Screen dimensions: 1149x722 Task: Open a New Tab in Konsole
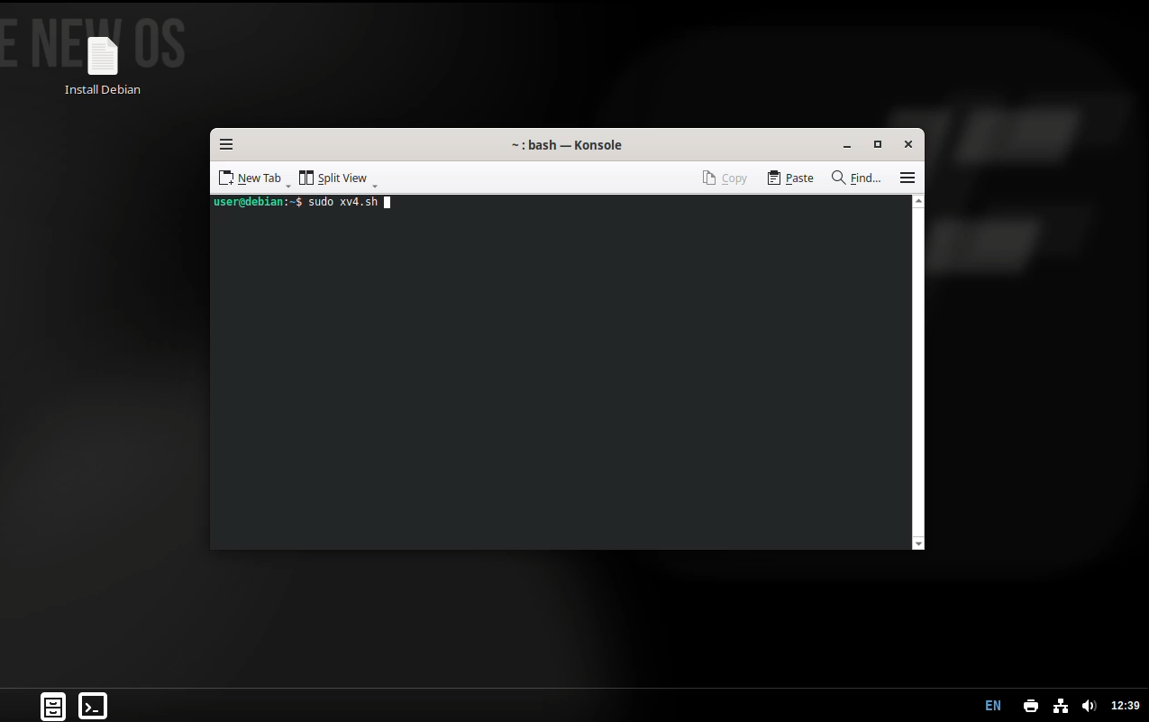252,178
